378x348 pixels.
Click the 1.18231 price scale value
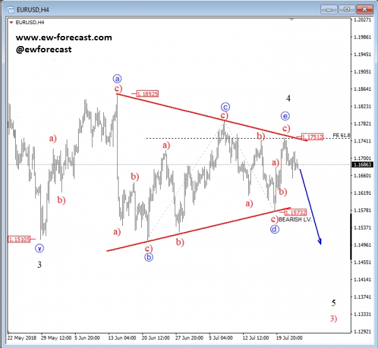[x=362, y=107]
